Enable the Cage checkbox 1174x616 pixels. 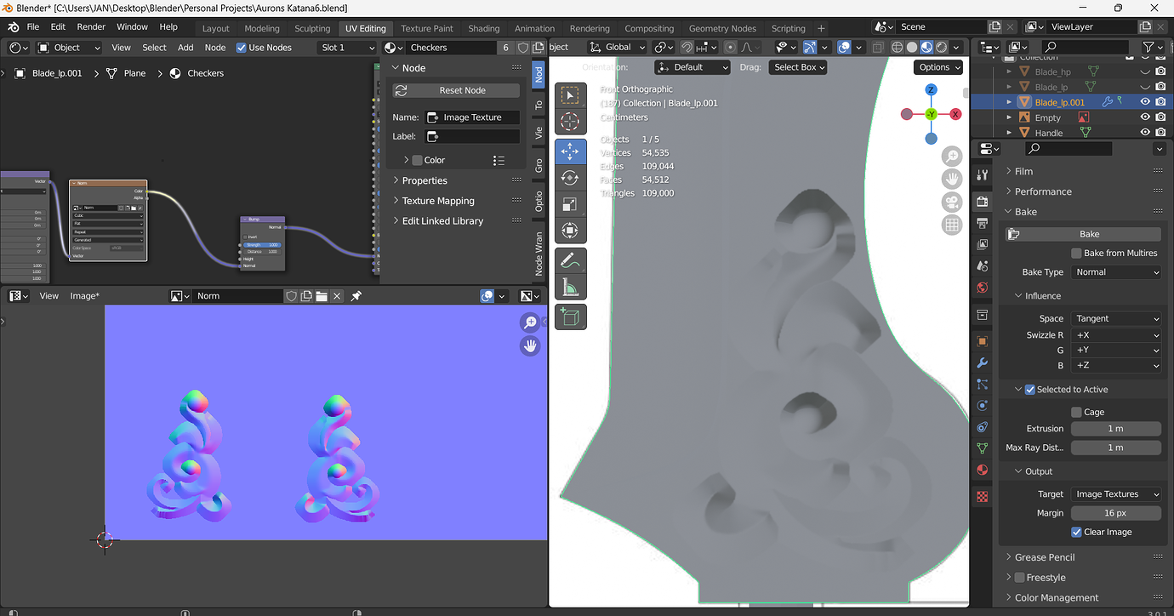coord(1076,412)
